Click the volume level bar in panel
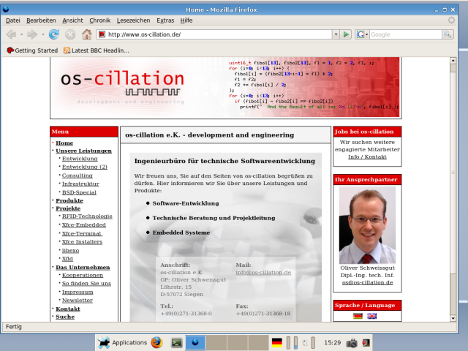 click(x=295, y=343)
